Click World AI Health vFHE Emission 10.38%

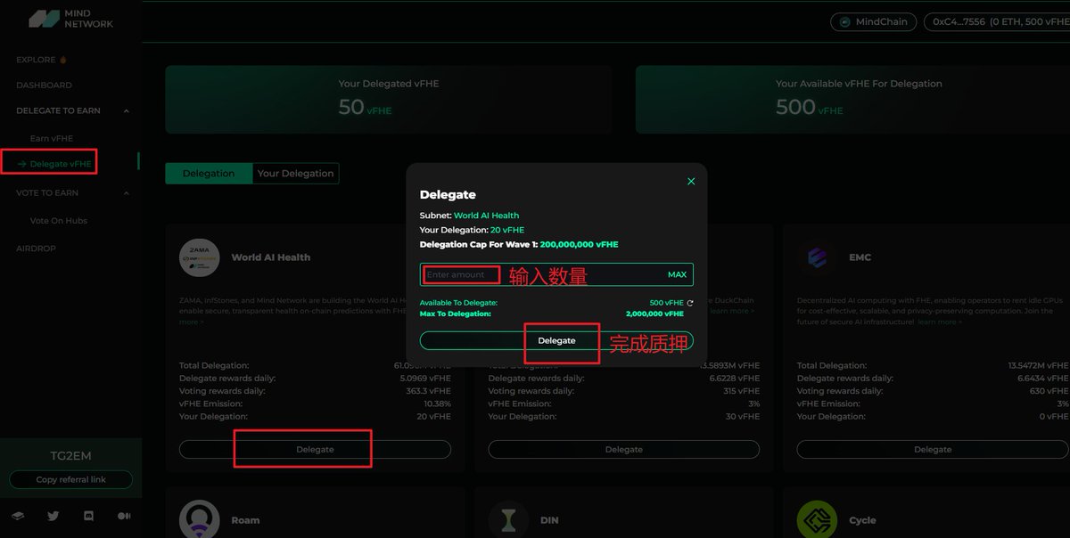[x=437, y=403]
